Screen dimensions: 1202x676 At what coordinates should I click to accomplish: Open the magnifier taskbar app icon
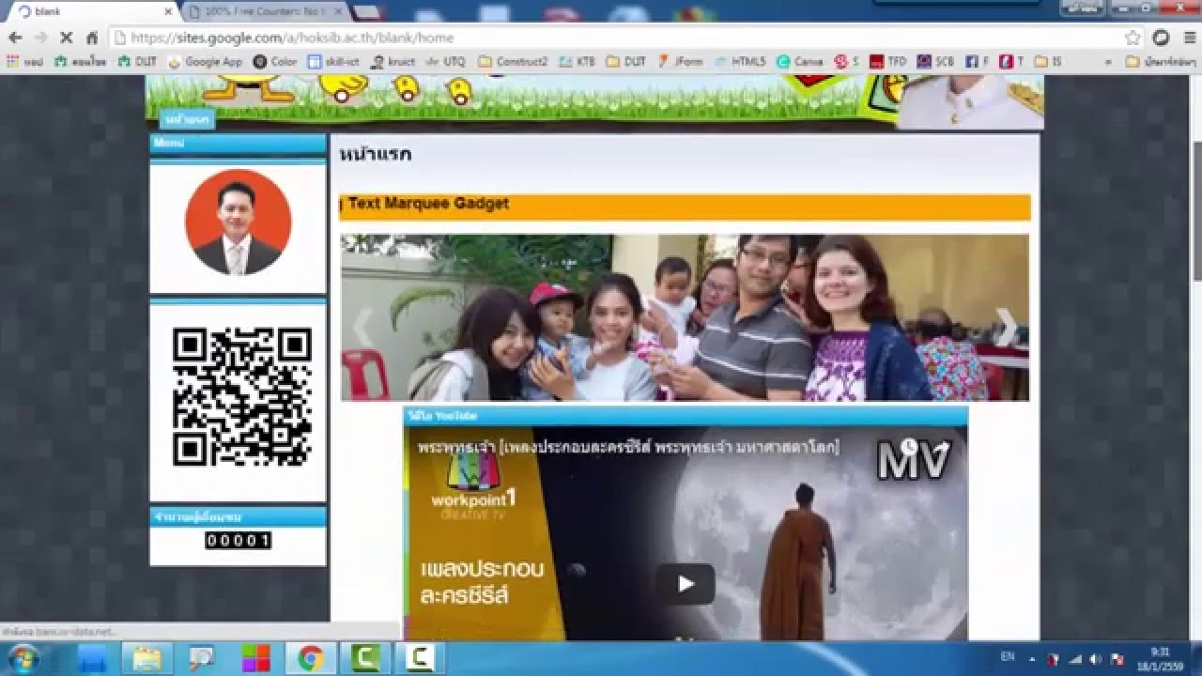(201, 658)
